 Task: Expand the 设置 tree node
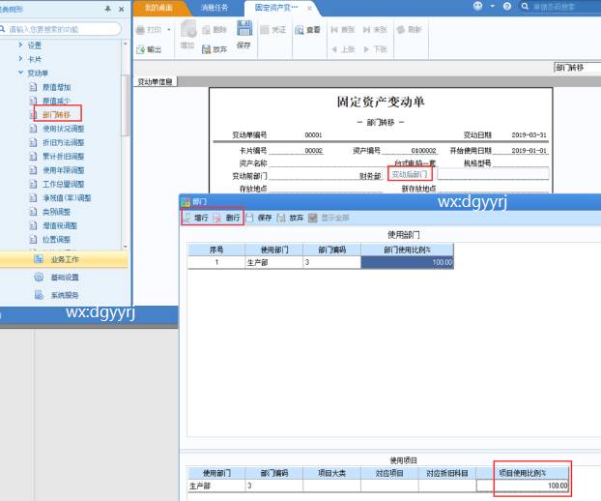click(20, 45)
